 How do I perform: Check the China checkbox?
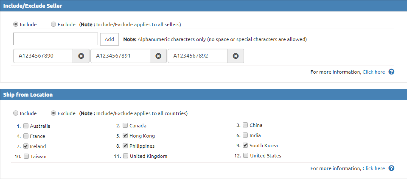click(245, 125)
